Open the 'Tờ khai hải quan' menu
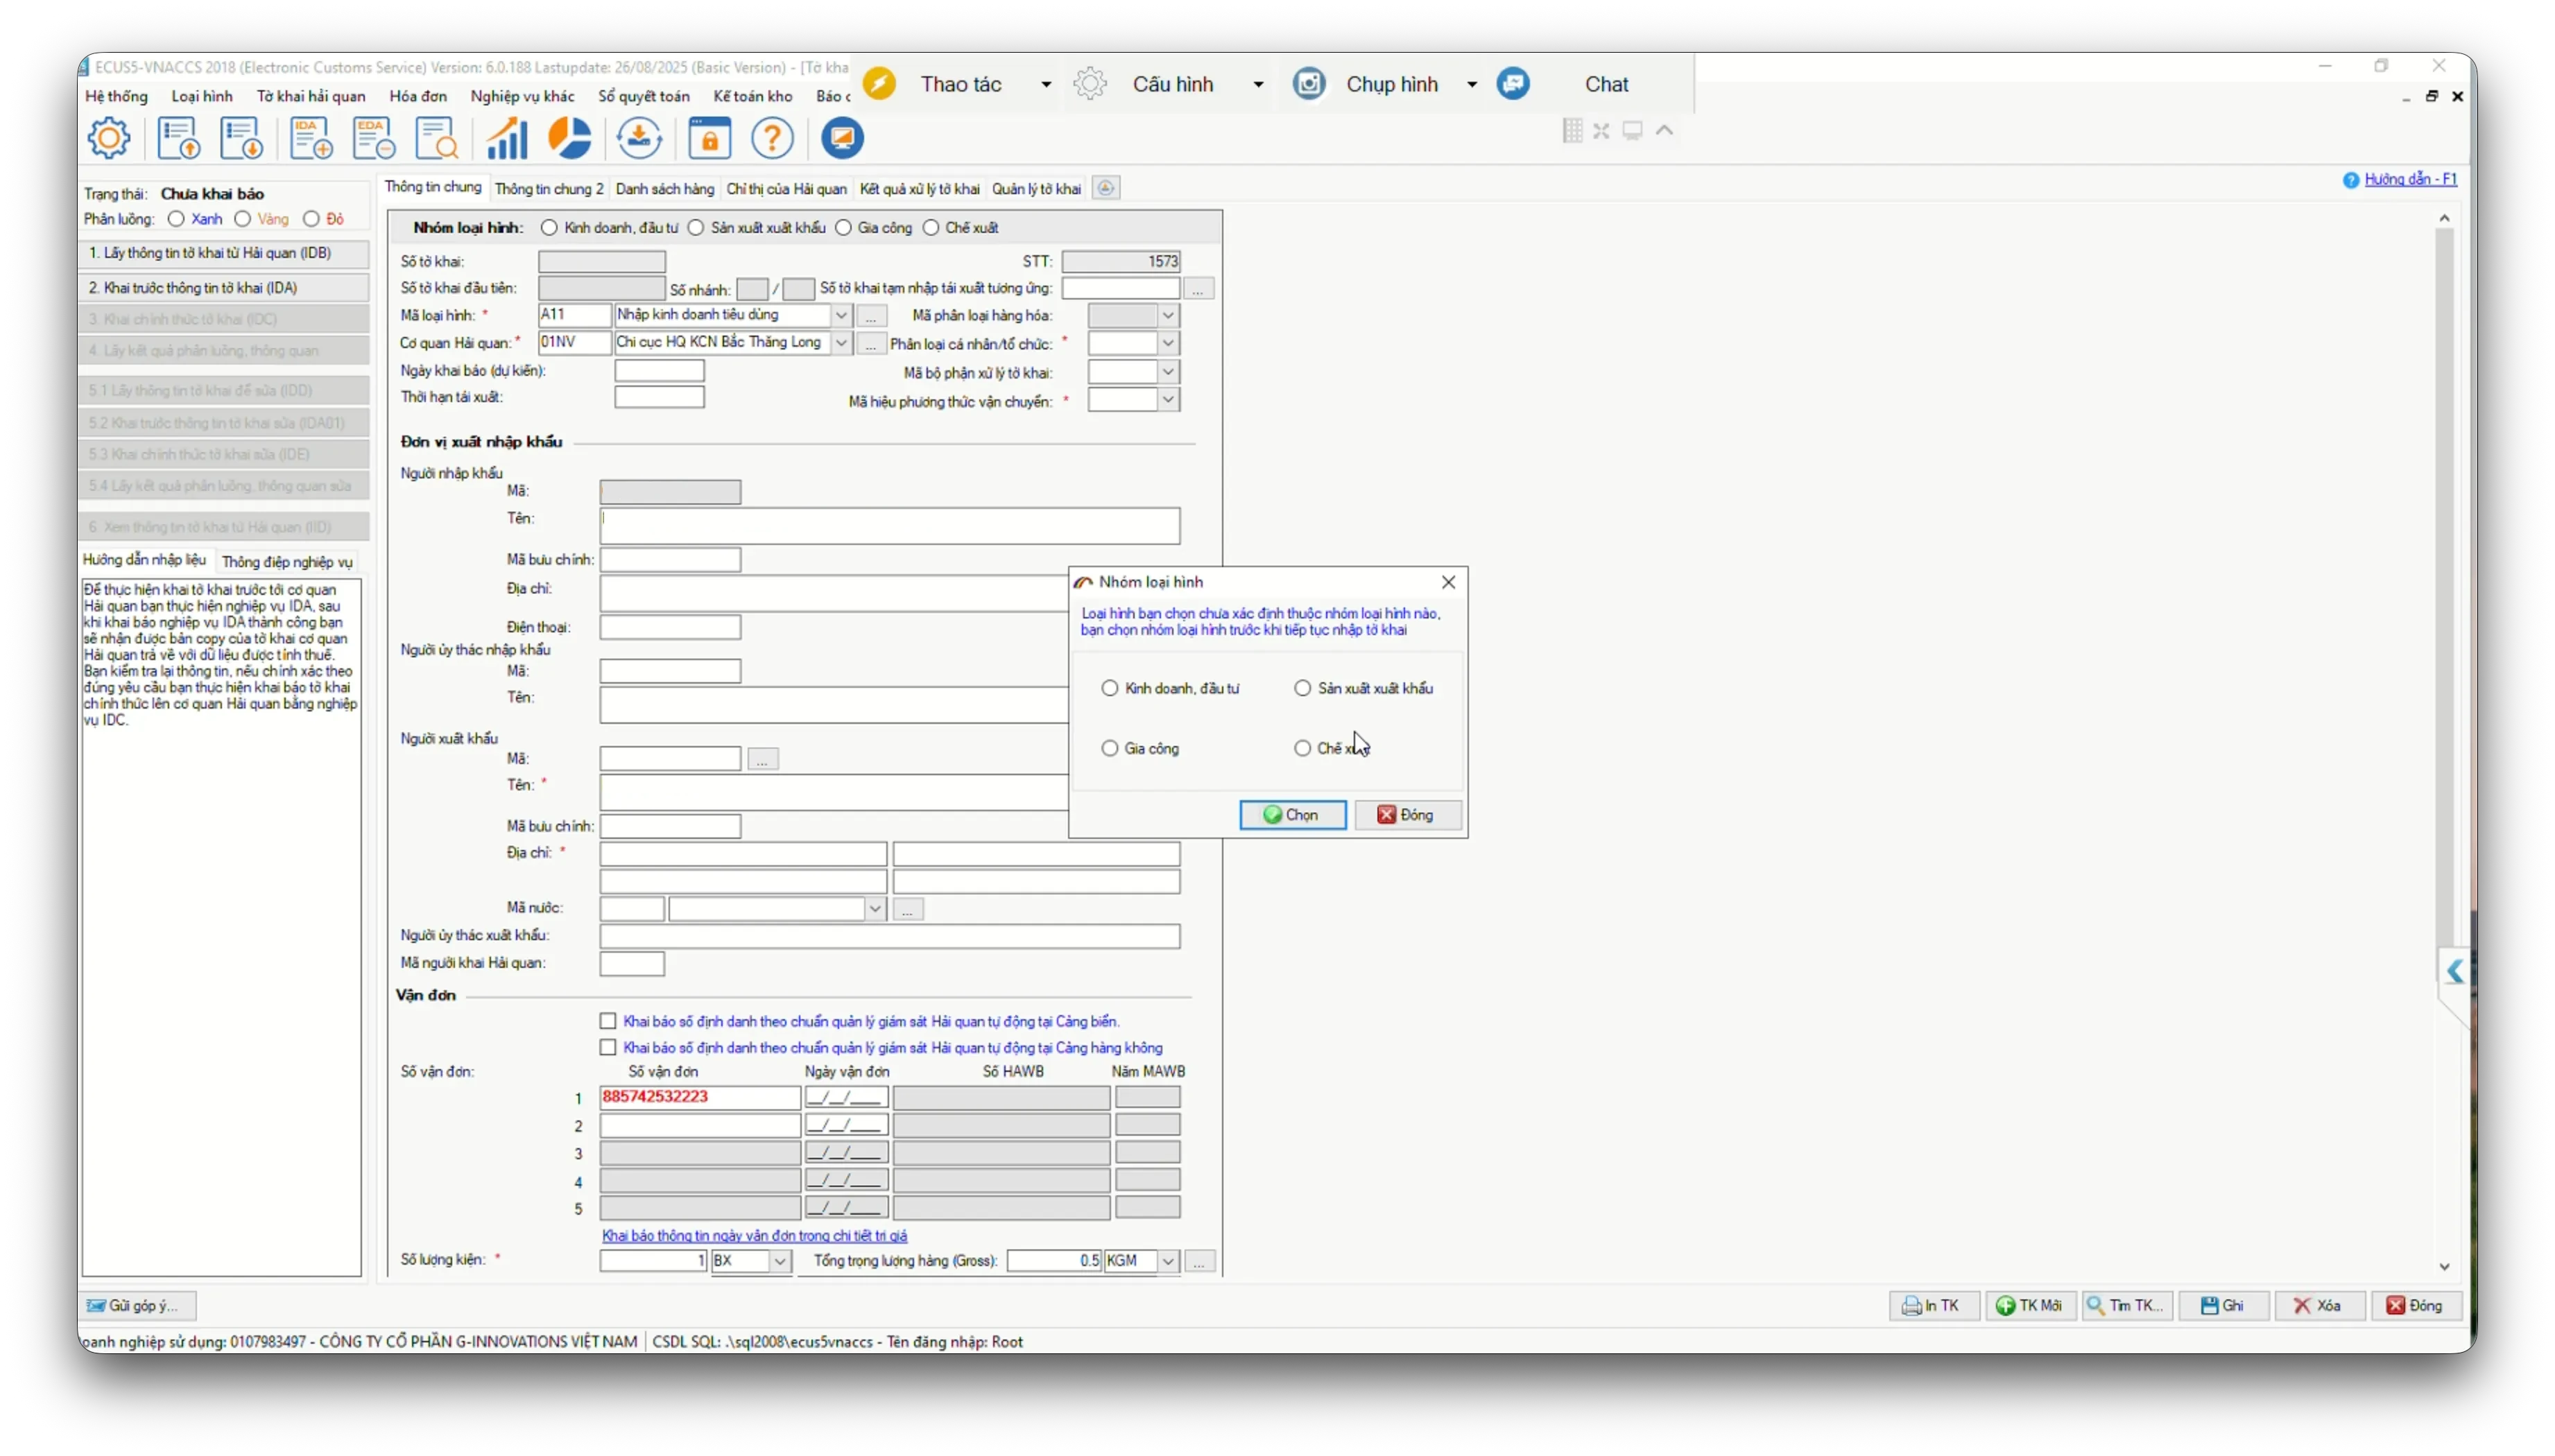 click(310, 96)
